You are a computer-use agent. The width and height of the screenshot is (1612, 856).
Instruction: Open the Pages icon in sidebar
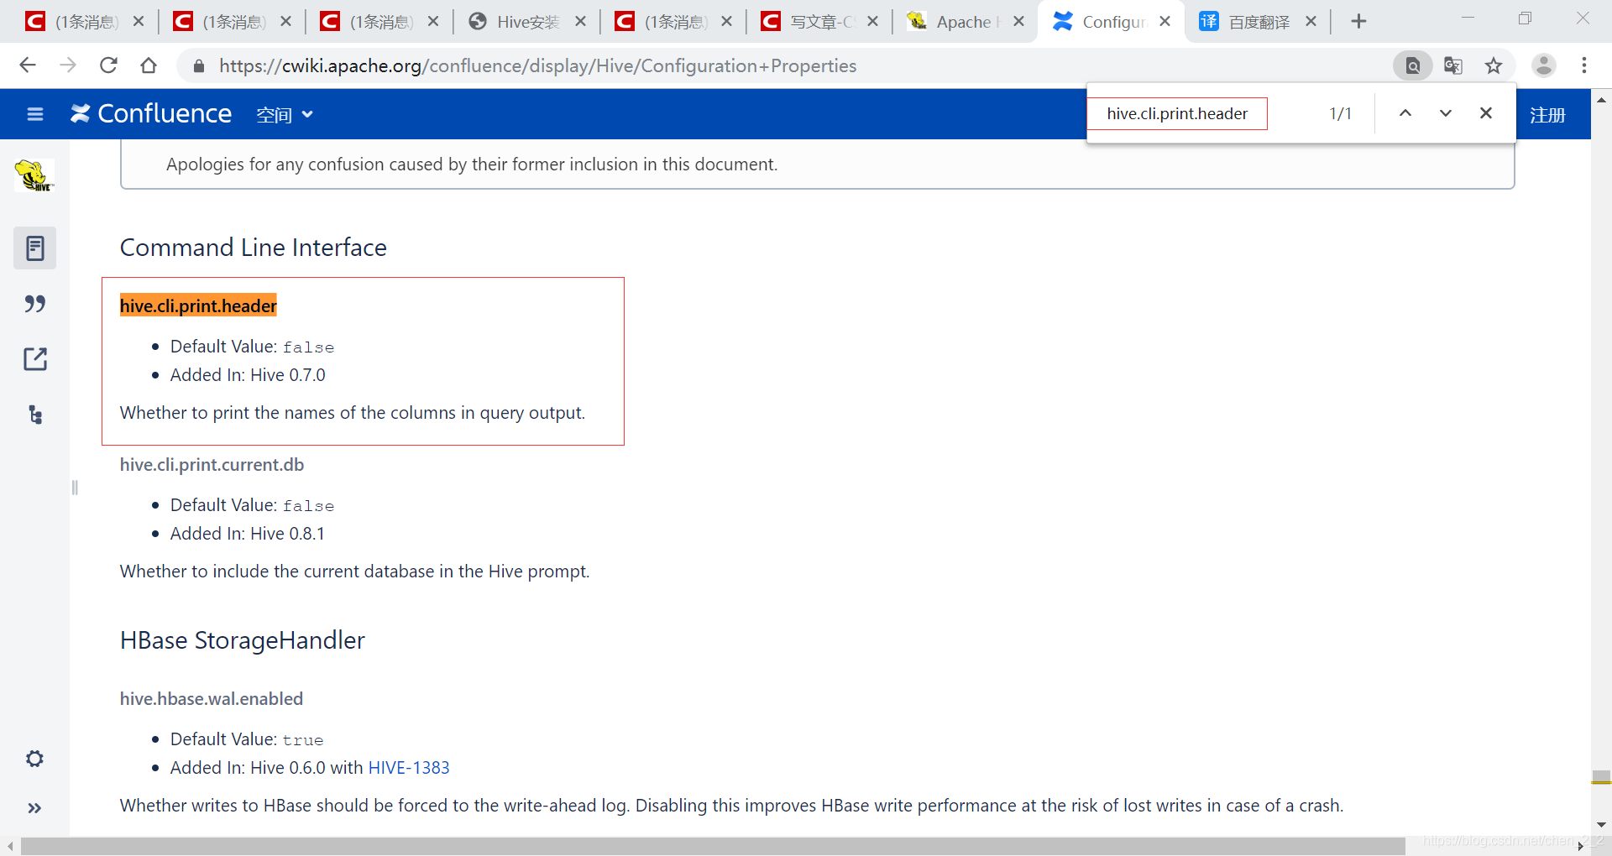pyautogui.click(x=34, y=248)
